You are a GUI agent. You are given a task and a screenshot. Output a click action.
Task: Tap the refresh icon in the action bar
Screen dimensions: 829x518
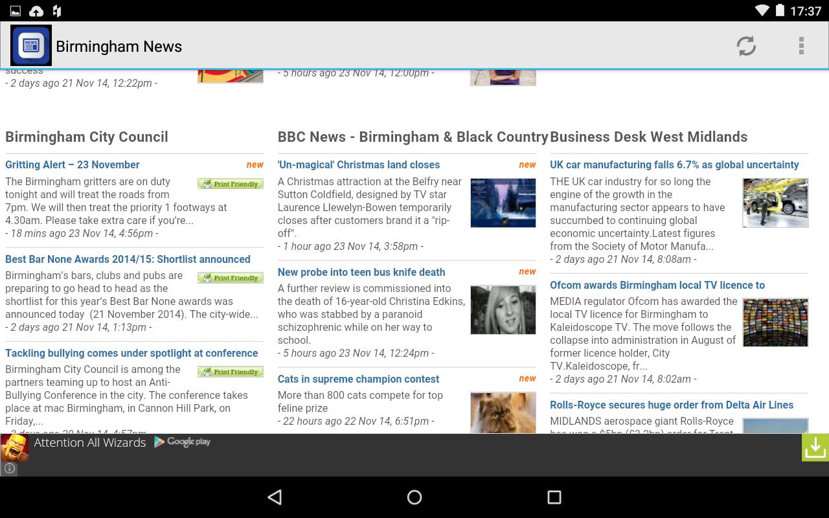click(746, 46)
